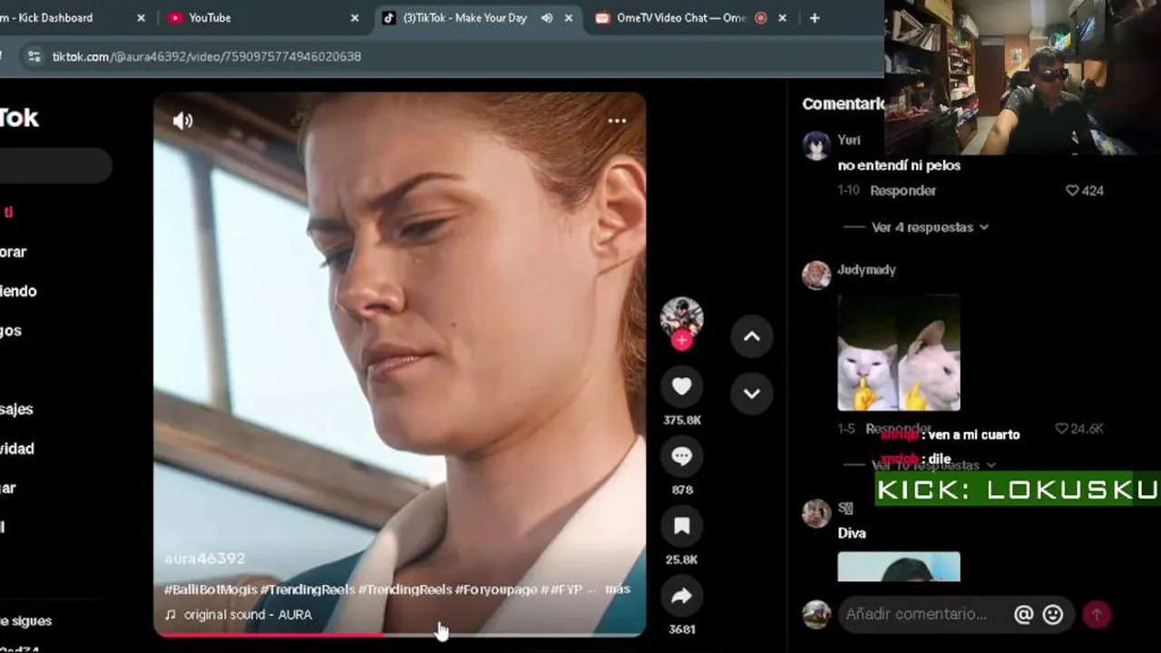Bookmark the video to favorites
The width and height of the screenshot is (1161, 653).
click(681, 526)
